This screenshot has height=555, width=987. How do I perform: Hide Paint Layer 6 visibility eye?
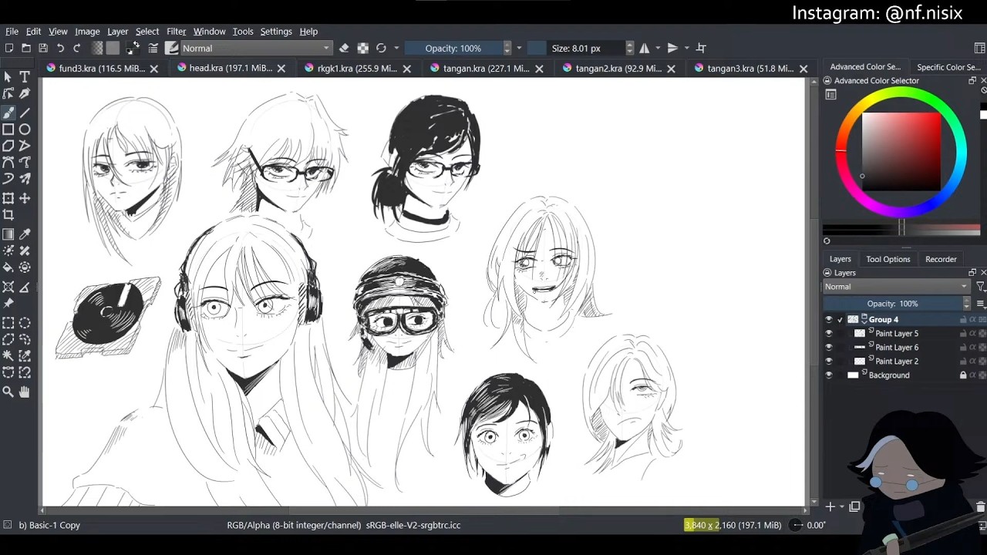pos(829,348)
